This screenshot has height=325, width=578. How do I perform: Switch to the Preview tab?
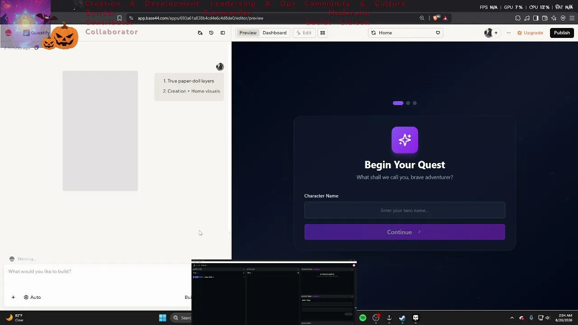coord(248,33)
